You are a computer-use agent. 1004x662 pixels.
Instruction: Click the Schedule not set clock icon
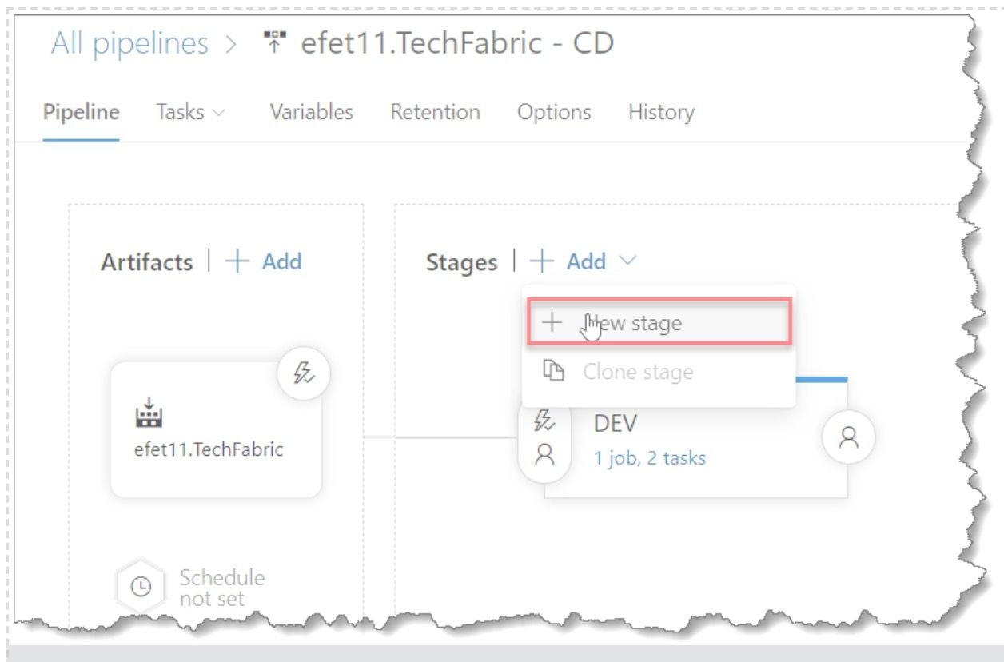[141, 586]
